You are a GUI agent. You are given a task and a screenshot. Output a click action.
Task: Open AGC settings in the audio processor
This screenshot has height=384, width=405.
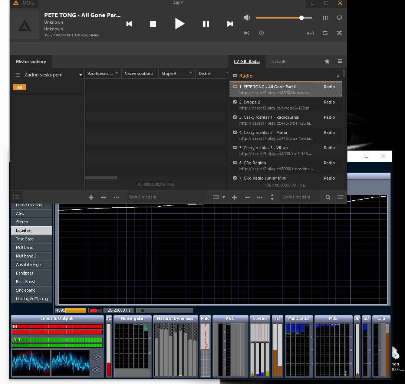tap(32, 213)
